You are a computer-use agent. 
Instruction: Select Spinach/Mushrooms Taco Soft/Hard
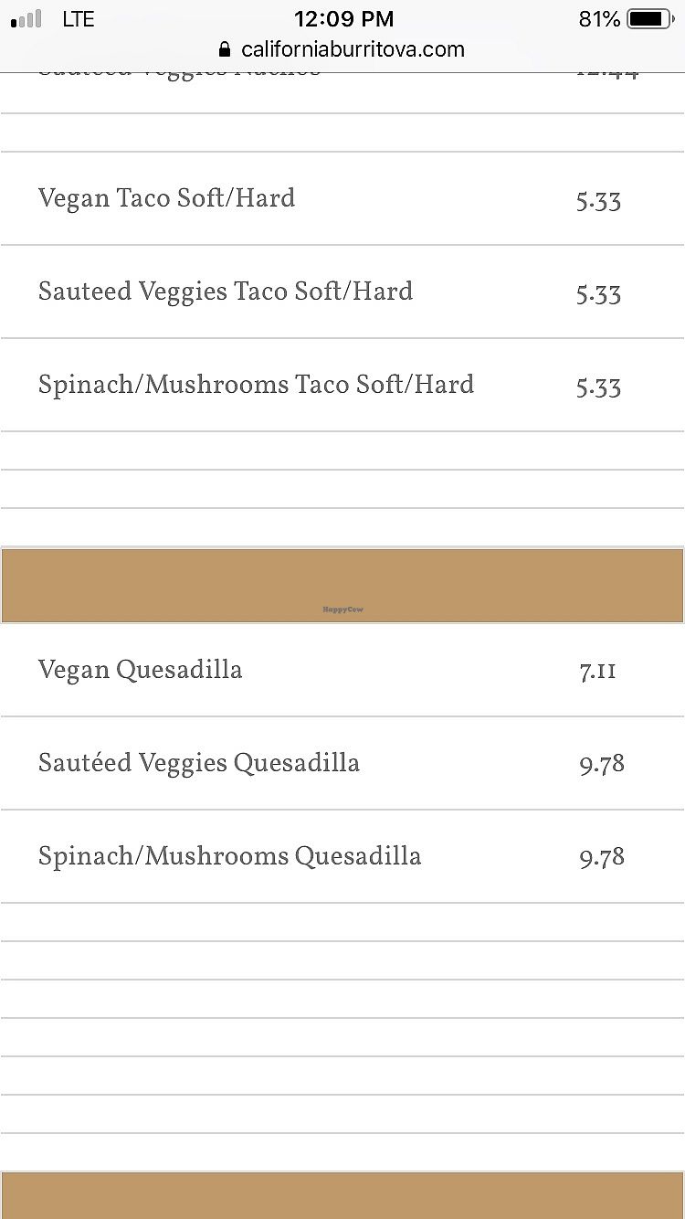(x=256, y=385)
